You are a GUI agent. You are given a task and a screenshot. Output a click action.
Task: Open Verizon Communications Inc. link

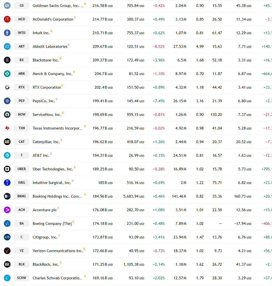coord(58,251)
